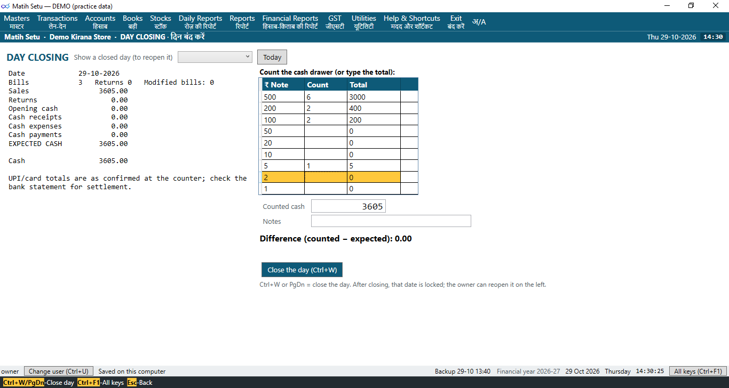Click the 3000 total cell
The image size is (729, 388).
(374, 96)
